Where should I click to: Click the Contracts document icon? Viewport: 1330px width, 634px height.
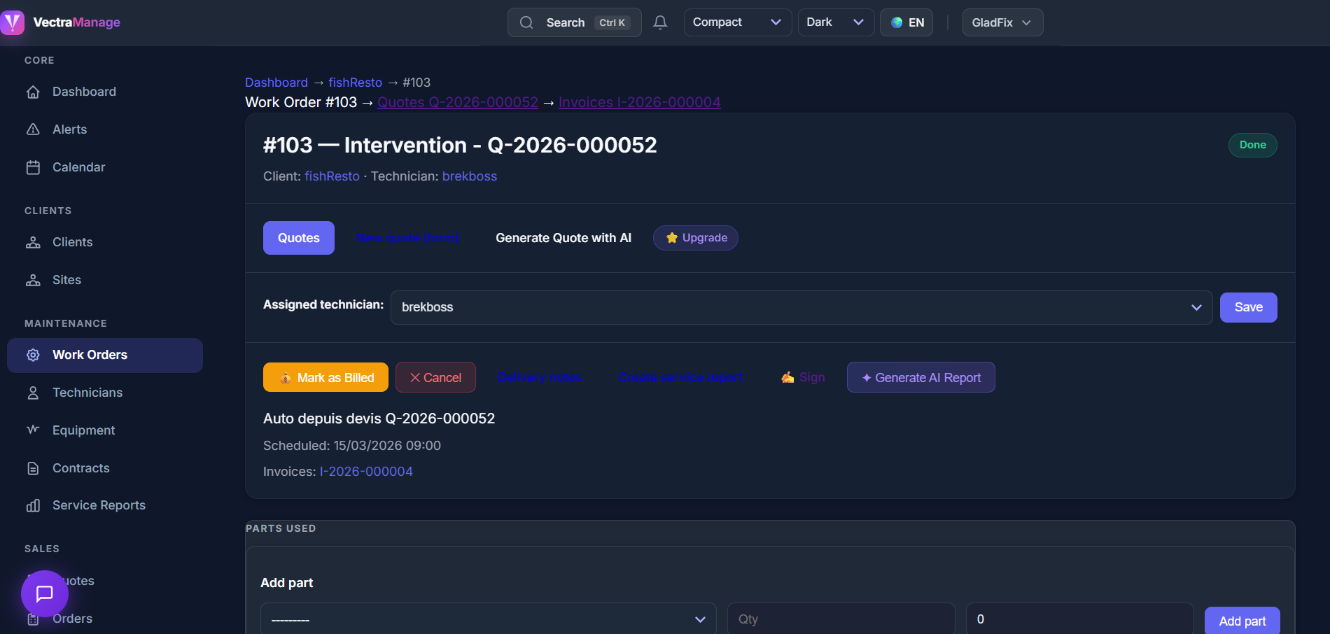coord(33,468)
